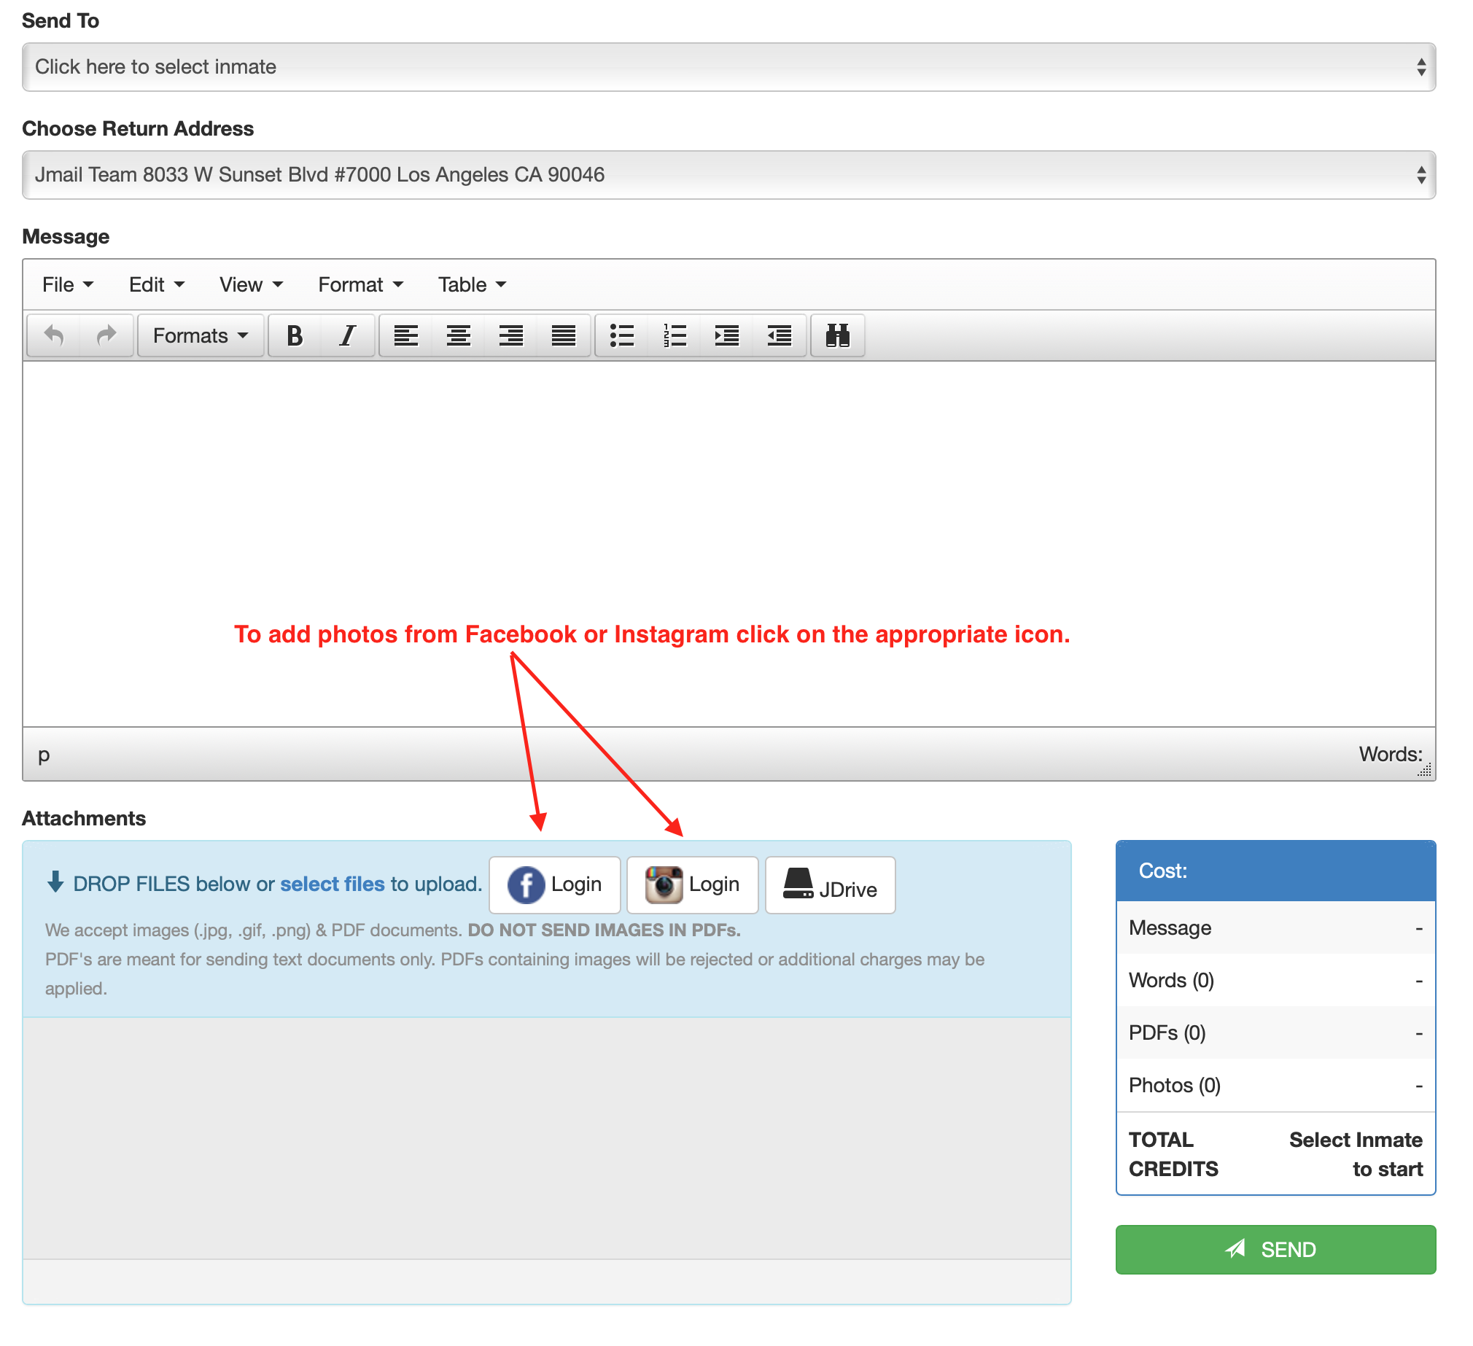Center align the text

[x=459, y=336]
